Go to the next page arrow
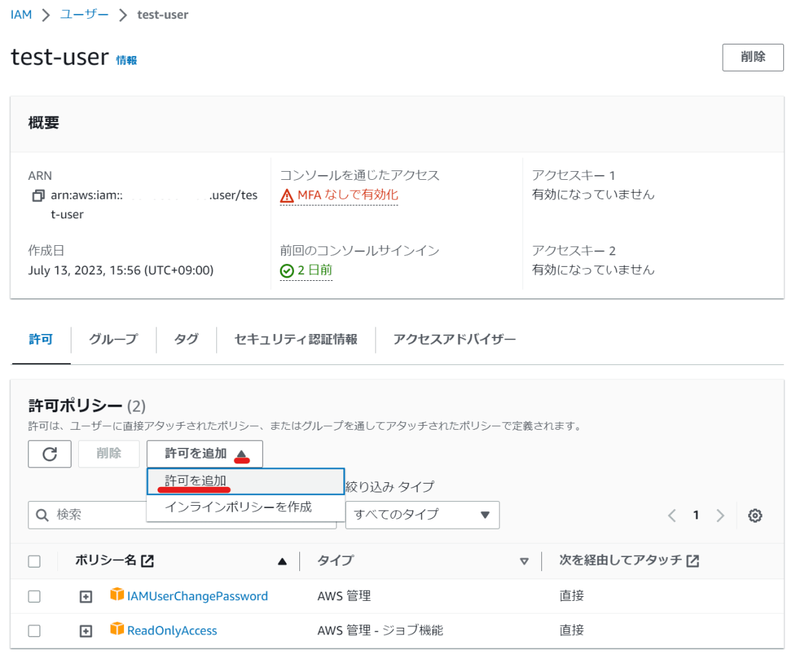Viewport: 809px width, 654px height. (720, 516)
